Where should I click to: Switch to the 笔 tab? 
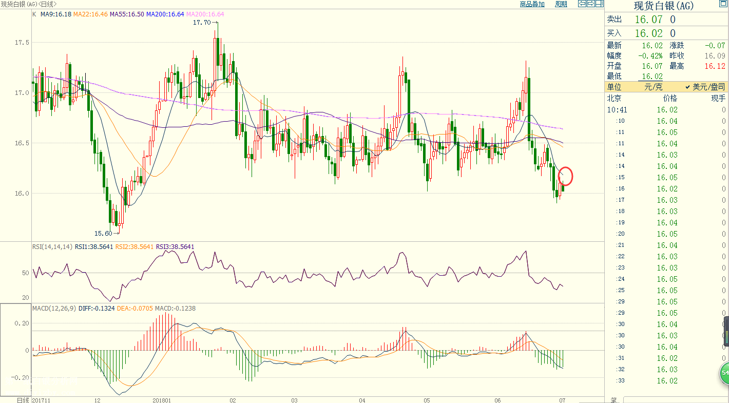point(613,399)
